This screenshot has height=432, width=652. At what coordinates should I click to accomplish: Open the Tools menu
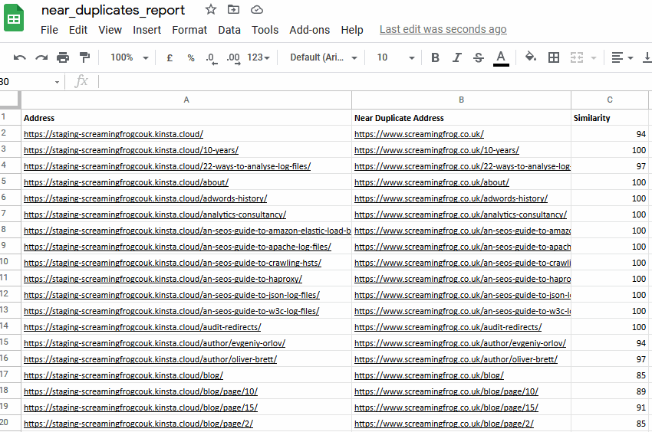265,30
